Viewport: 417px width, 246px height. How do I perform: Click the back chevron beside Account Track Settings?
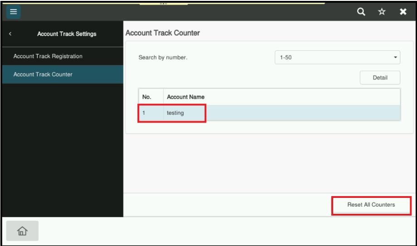(x=10, y=34)
